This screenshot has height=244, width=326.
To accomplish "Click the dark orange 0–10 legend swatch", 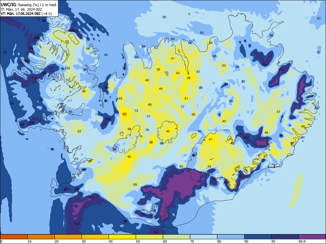I will (14, 237).
